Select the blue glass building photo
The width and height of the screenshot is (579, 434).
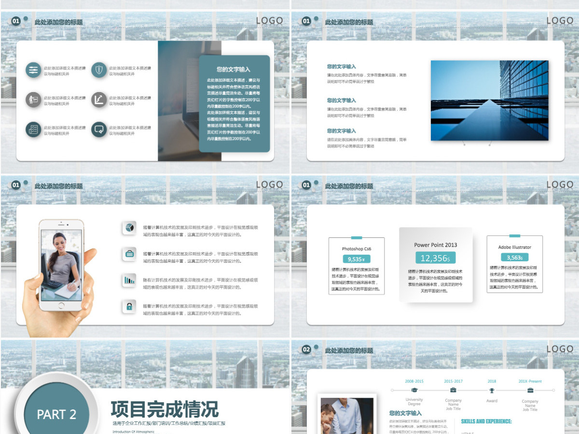coord(490,100)
